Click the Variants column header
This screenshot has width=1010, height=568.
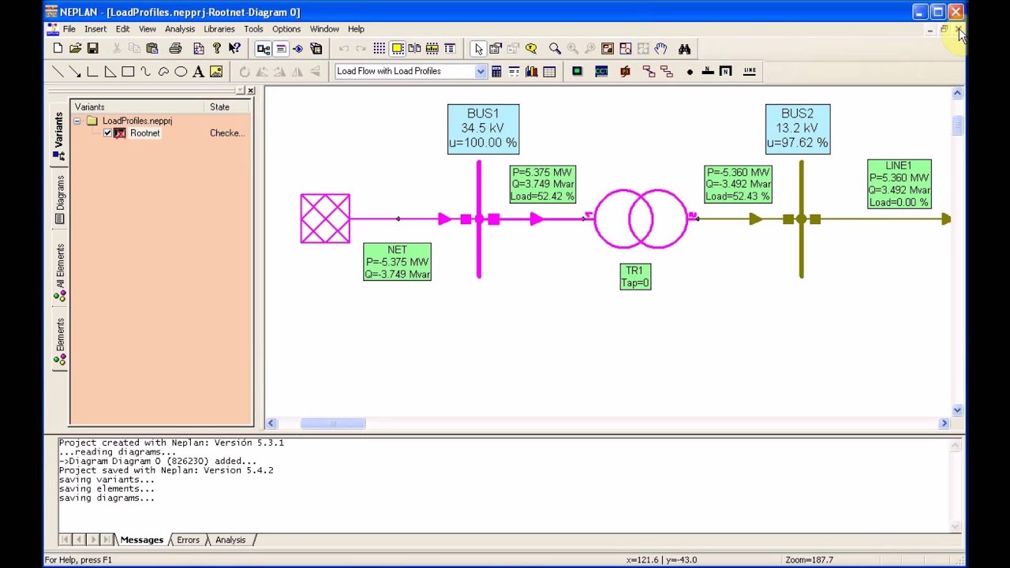[138, 107]
